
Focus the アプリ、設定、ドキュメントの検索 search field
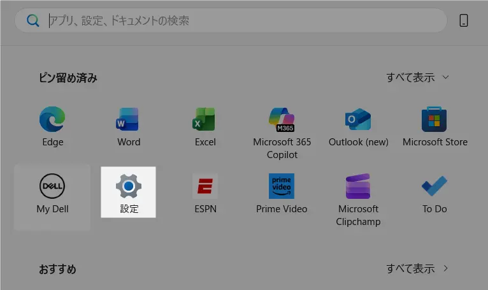pos(242,20)
